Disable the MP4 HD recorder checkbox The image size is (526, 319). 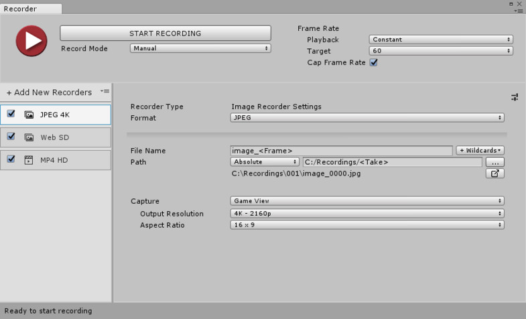tap(11, 159)
